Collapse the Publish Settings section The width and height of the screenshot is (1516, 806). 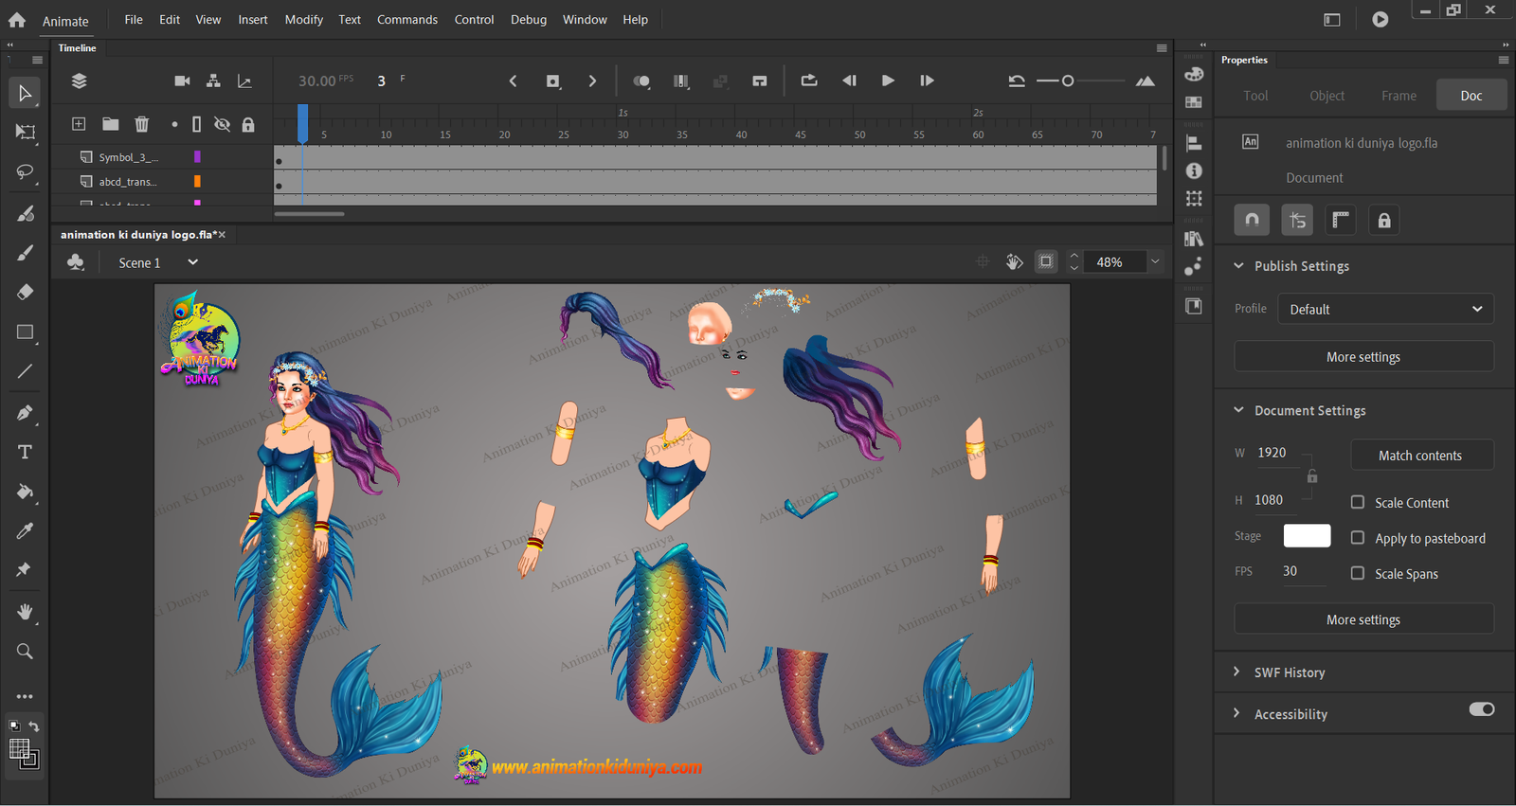click(1238, 266)
